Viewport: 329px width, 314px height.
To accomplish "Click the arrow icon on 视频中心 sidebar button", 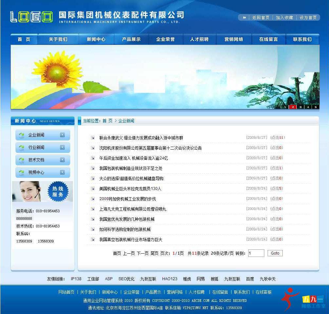I will [x=62, y=172].
